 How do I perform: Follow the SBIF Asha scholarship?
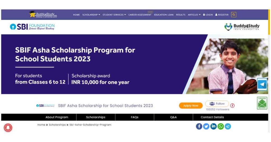coord(217,104)
